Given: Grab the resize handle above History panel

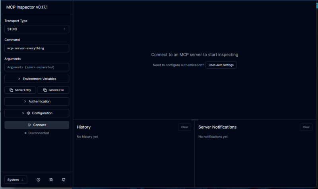Looking at the screenshot, I should click(195, 120).
